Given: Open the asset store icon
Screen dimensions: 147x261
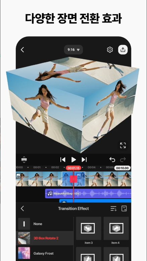Looking at the screenshot, I should (124, 209).
